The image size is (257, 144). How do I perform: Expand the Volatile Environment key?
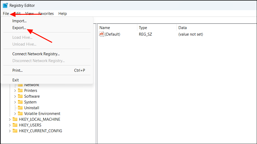click(15, 114)
